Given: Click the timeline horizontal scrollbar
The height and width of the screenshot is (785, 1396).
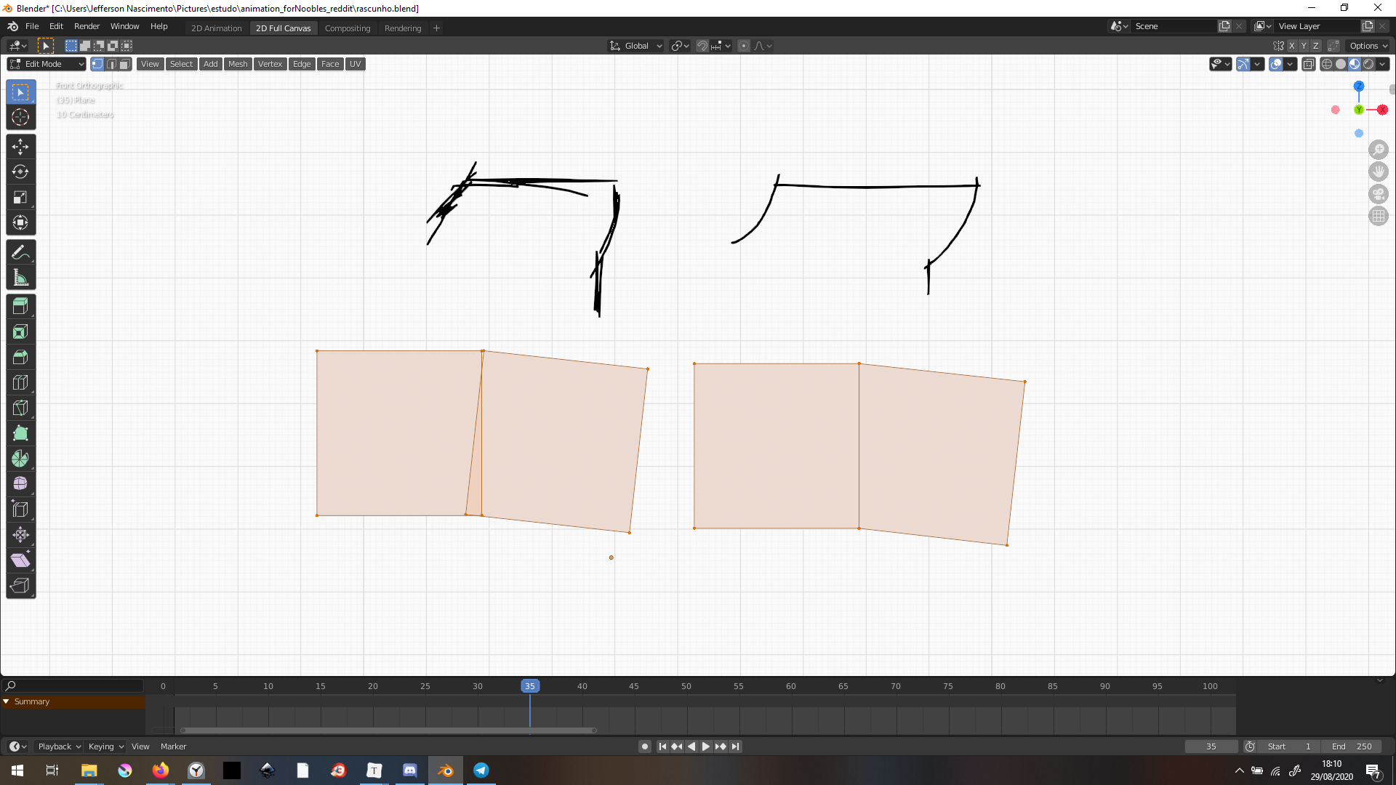Looking at the screenshot, I should [389, 730].
